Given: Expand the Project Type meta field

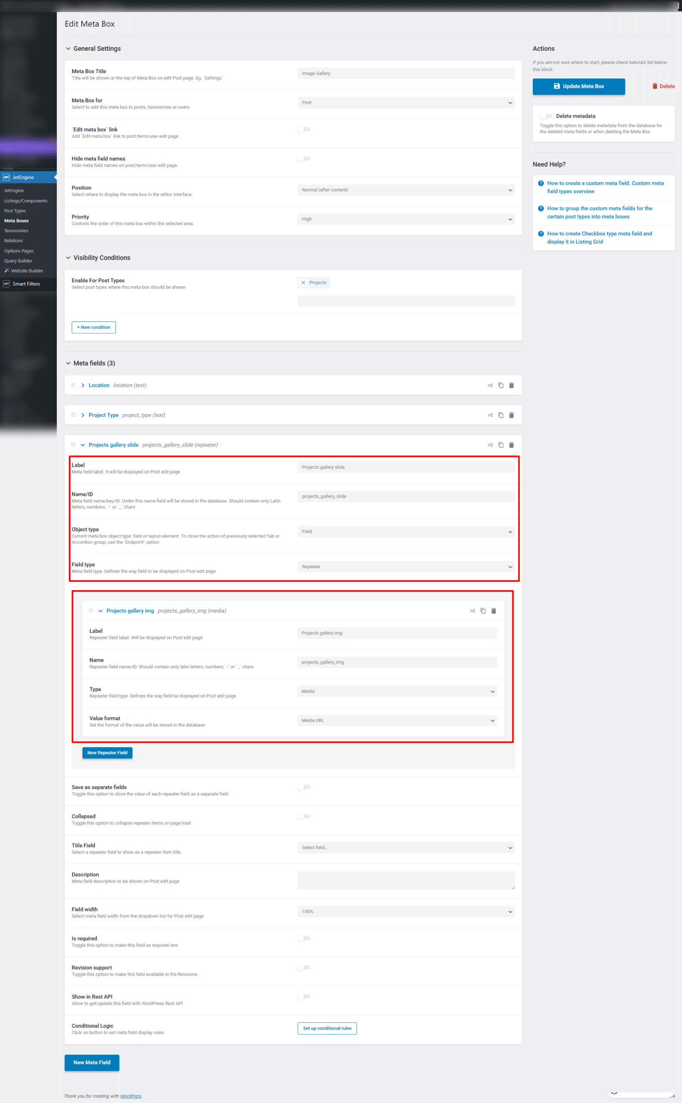Looking at the screenshot, I should [83, 414].
